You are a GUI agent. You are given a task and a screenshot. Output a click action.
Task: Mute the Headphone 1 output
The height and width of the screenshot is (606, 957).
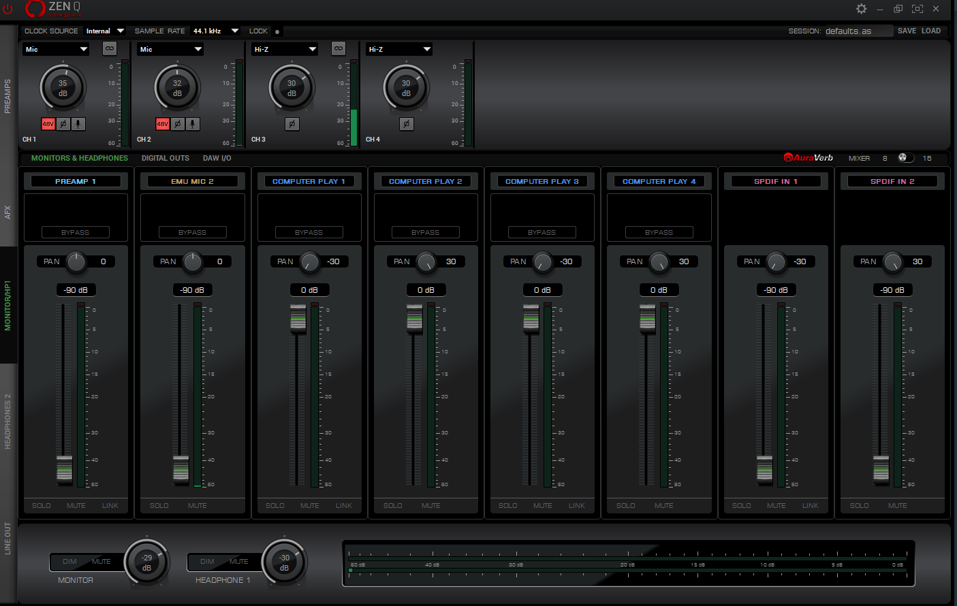click(239, 562)
